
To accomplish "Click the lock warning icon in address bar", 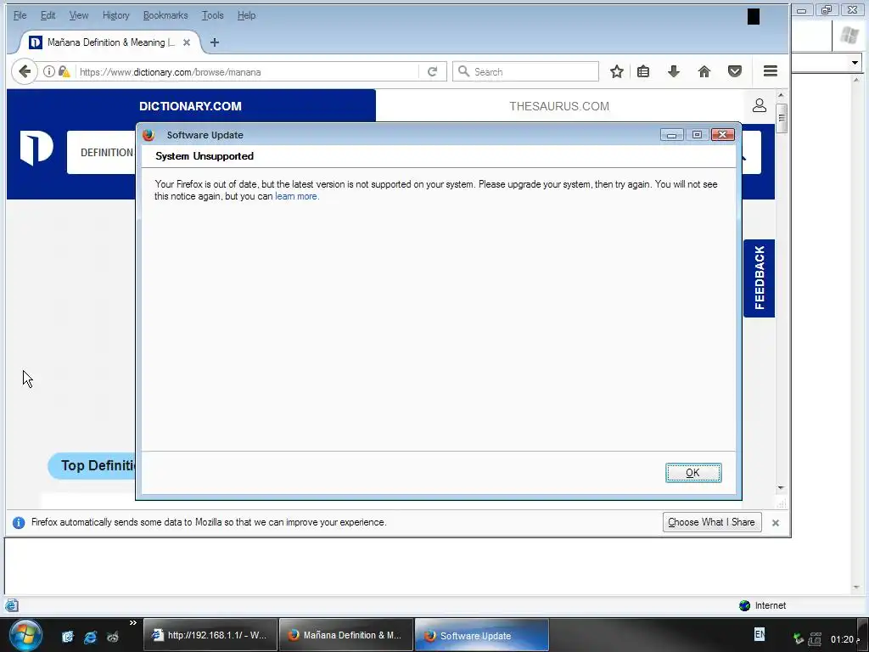I will 64,71.
